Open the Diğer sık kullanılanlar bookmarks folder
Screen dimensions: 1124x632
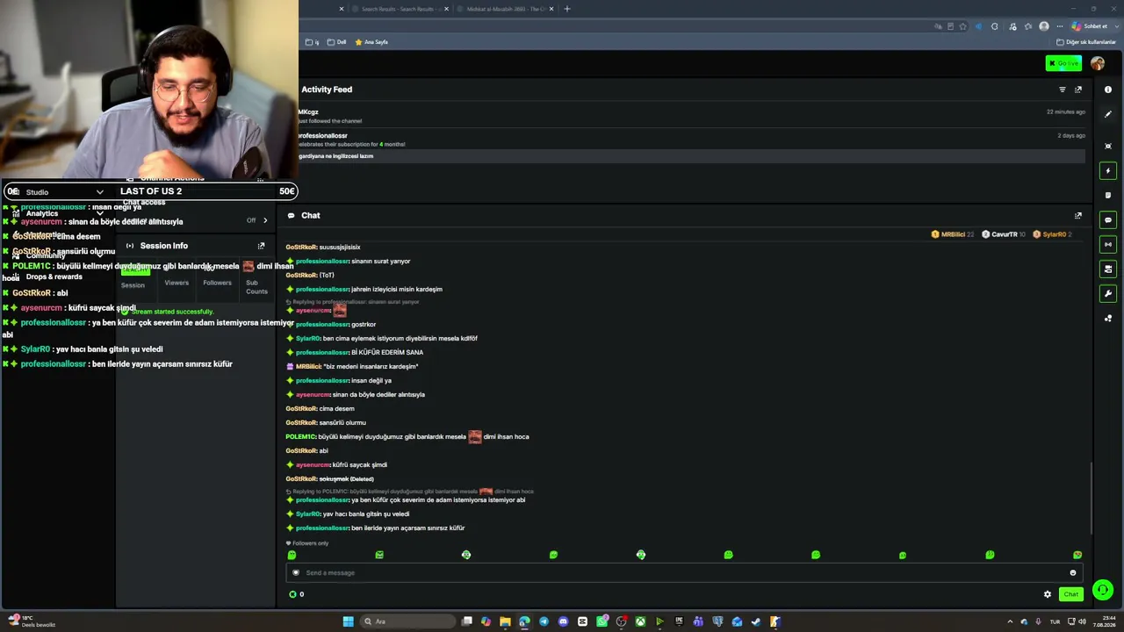[x=1086, y=42]
